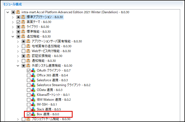The image size is (185, 122).
Task: Collapse the 外部システム連携機能 node
Action: [x=18, y=66]
